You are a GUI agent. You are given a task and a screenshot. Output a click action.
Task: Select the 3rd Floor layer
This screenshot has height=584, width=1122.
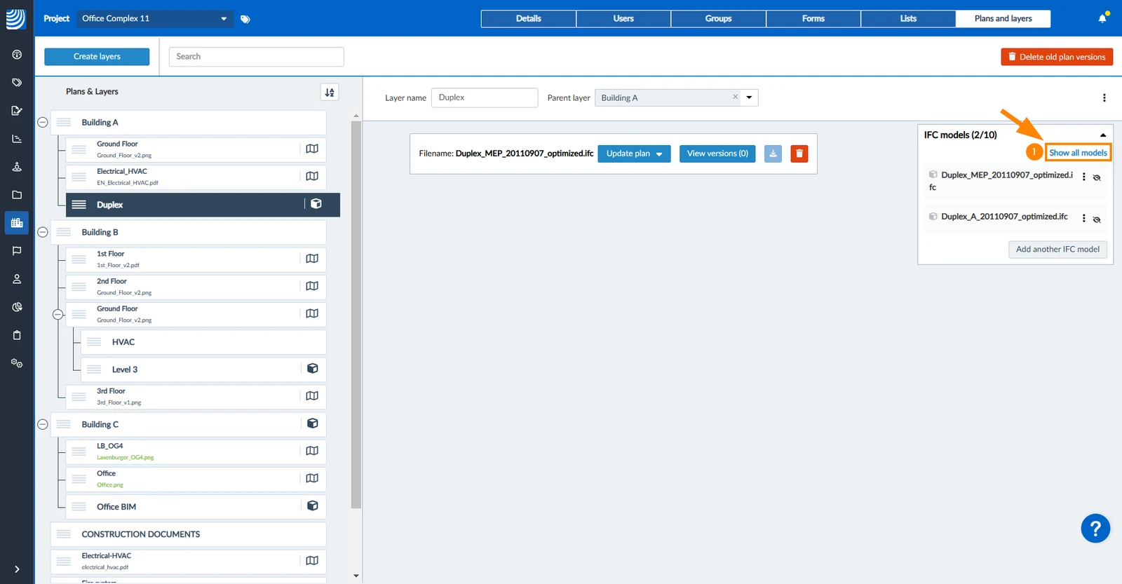(x=196, y=397)
